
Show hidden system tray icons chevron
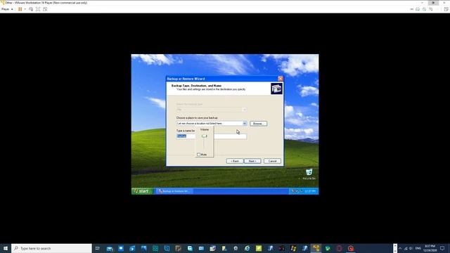tap(400, 248)
